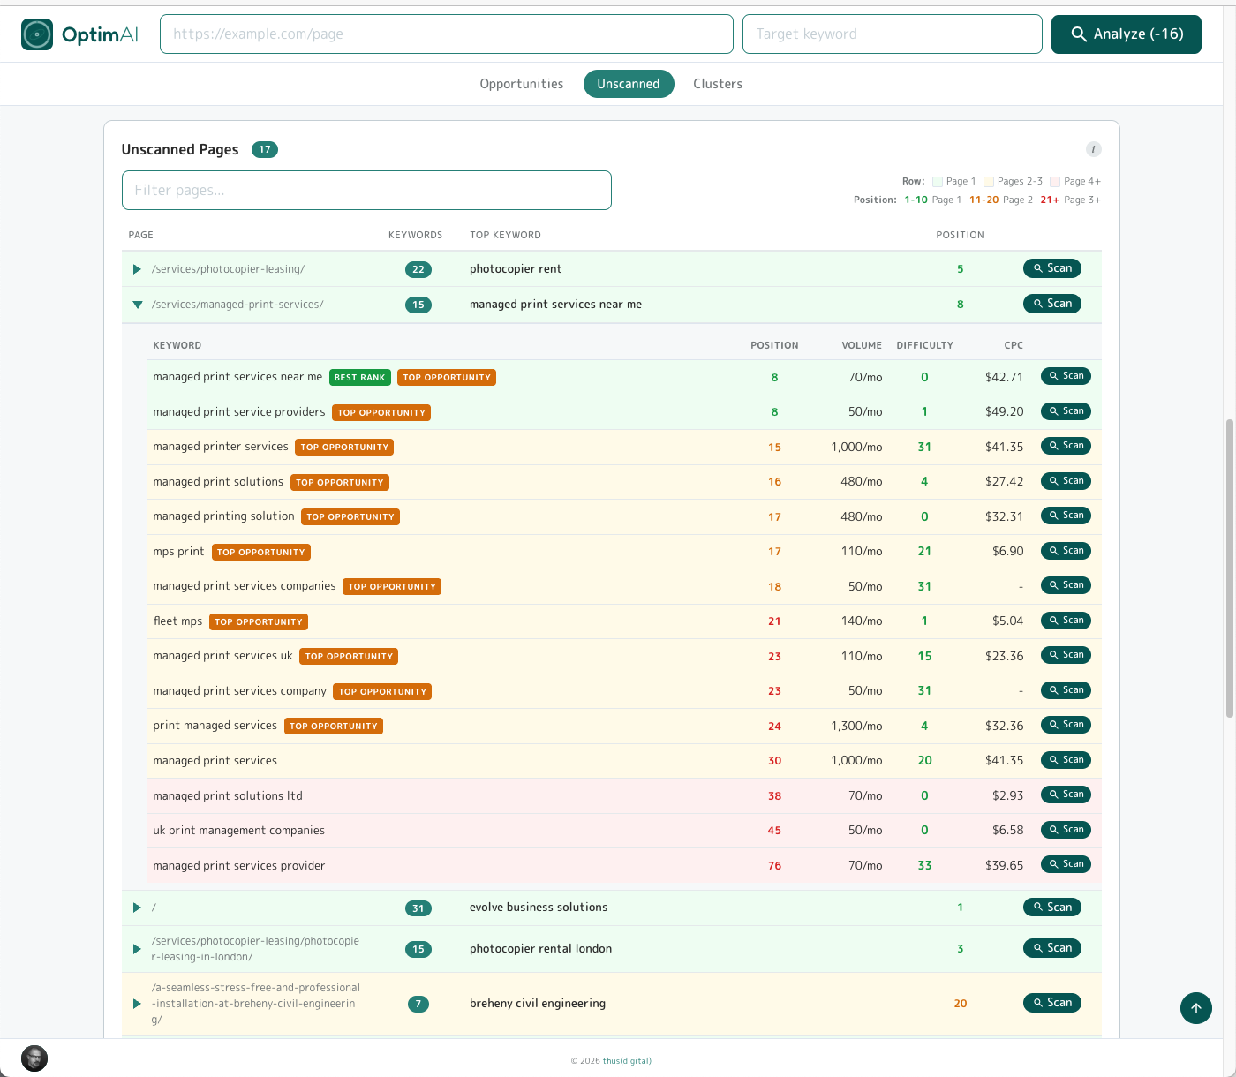
Task: Click the TOP KEYWORD column header
Action: tap(505, 235)
